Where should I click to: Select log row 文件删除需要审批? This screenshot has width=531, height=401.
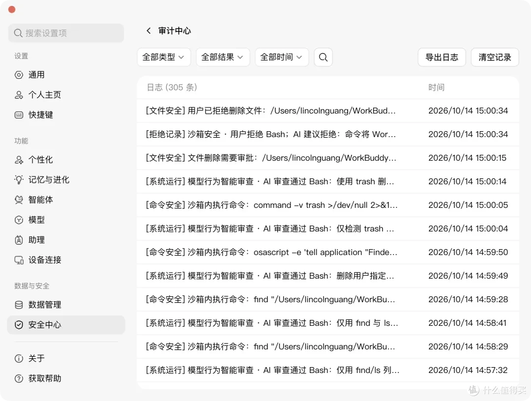[x=328, y=158]
